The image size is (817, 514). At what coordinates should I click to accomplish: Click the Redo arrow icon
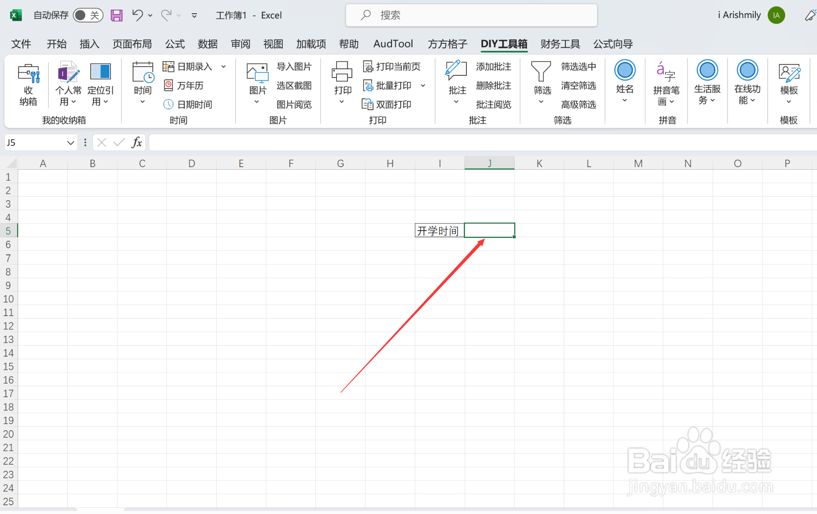(166, 15)
